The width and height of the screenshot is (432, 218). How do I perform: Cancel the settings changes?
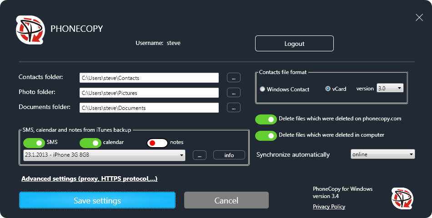coord(226,200)
